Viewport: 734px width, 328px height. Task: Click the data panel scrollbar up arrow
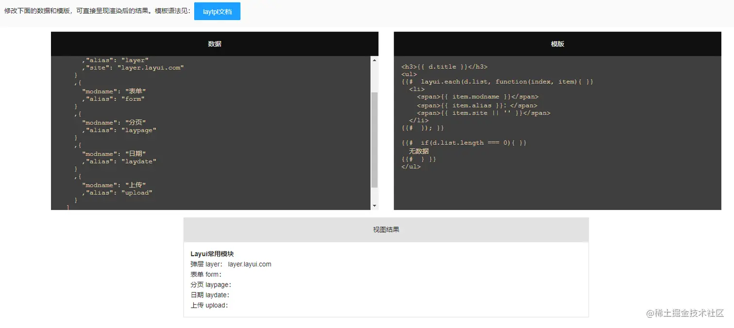[374, 60]
